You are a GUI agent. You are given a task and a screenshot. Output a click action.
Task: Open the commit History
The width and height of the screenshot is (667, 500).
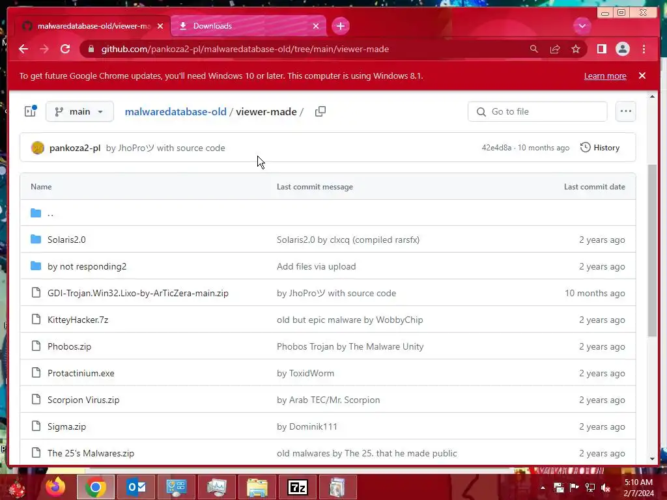tap(600, 148)
